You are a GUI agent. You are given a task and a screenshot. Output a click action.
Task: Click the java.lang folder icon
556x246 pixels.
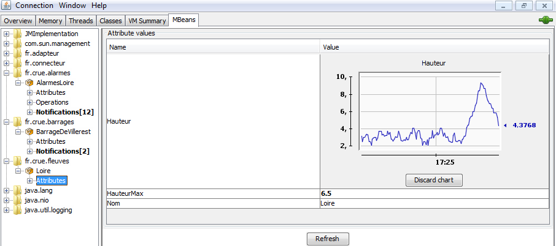18,190
